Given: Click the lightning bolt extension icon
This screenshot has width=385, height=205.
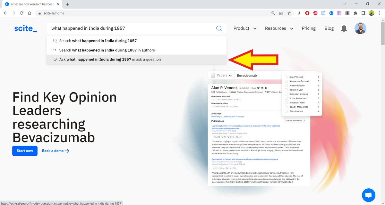Looking at the screenshot, I should [299, 13].
